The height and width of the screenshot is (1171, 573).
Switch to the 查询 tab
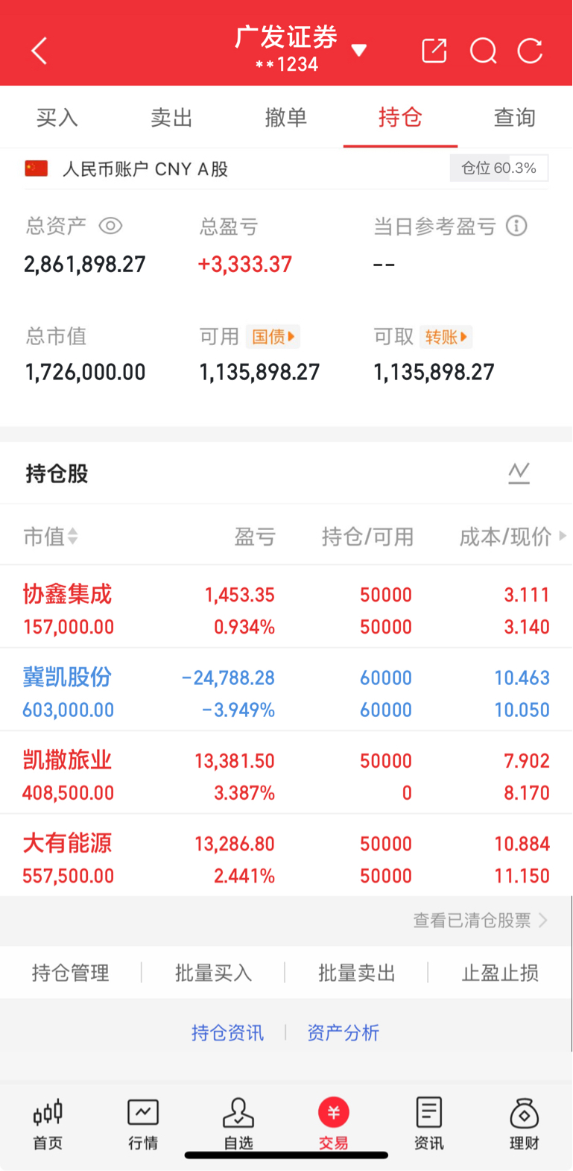pyautogui.click(x=515, y=117)
